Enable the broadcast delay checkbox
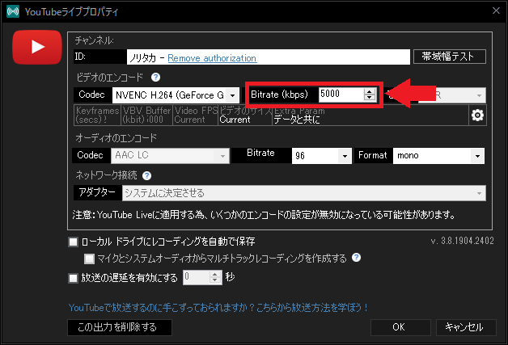Viewport: 508px width, 345px height. coord(74,278)
